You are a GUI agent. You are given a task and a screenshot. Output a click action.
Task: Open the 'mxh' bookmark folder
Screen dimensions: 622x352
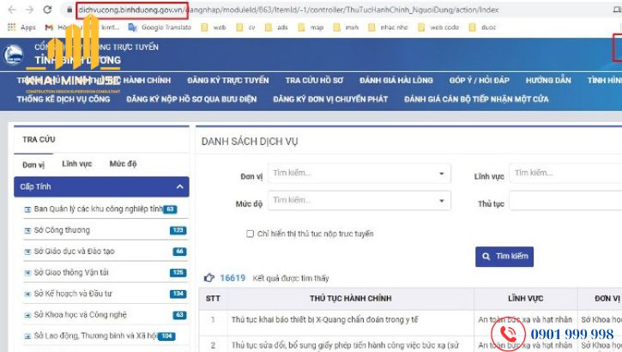pyautogui.click(x=346, y=27)
